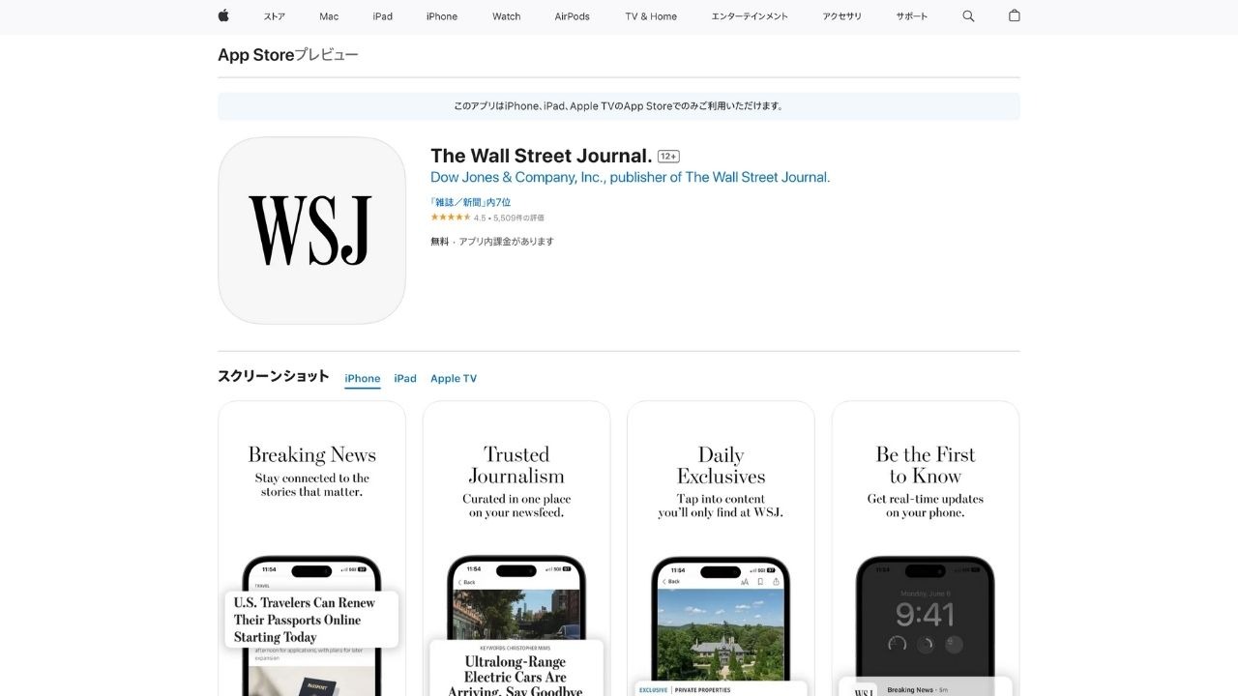The width and height of the screenshot is (1238, 696).
Task: Click the 無料 · アプリ内課金があります text
Action: click(x=492, y=242)
